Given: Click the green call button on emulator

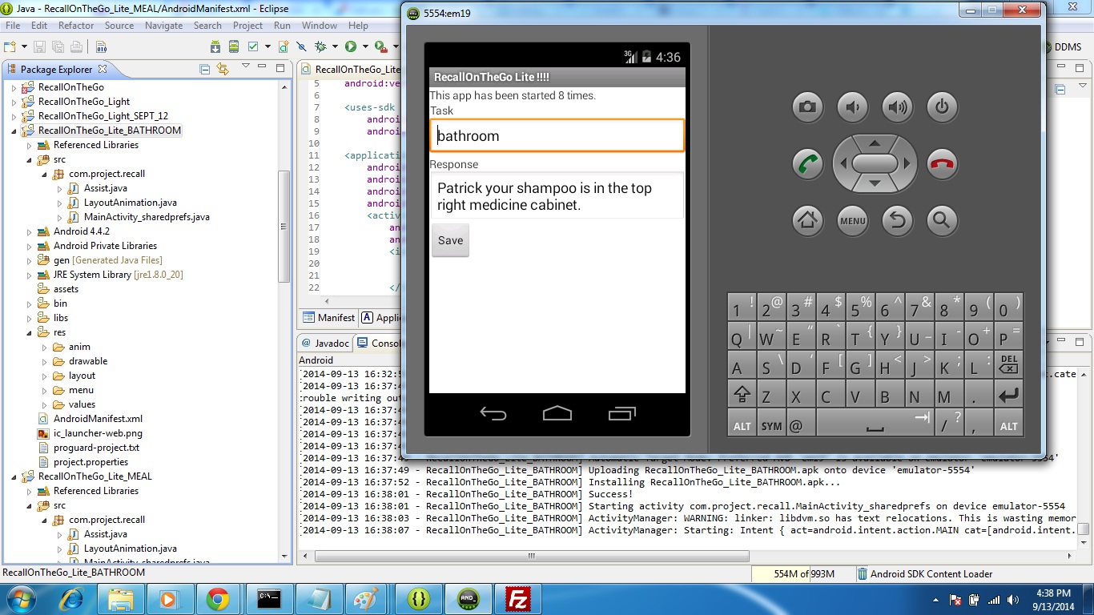Looking at the screenshot, I should [807, 164].
